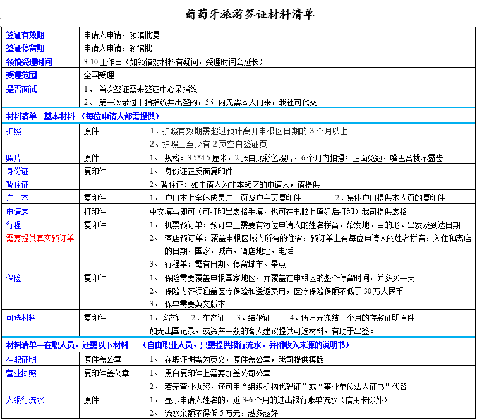Click the title 葡萄牙旅游签证材料清单
Image resolution: width=477 pixels, height=420 pixels.
tap(242, 13)
